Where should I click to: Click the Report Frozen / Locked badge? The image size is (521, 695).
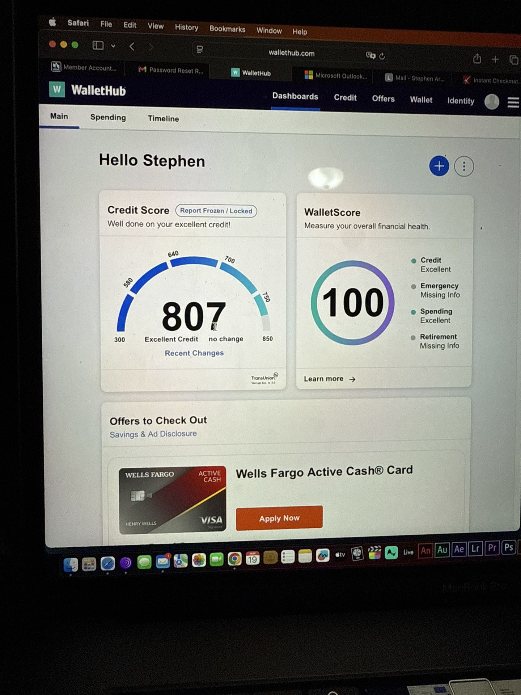point(216,211)
